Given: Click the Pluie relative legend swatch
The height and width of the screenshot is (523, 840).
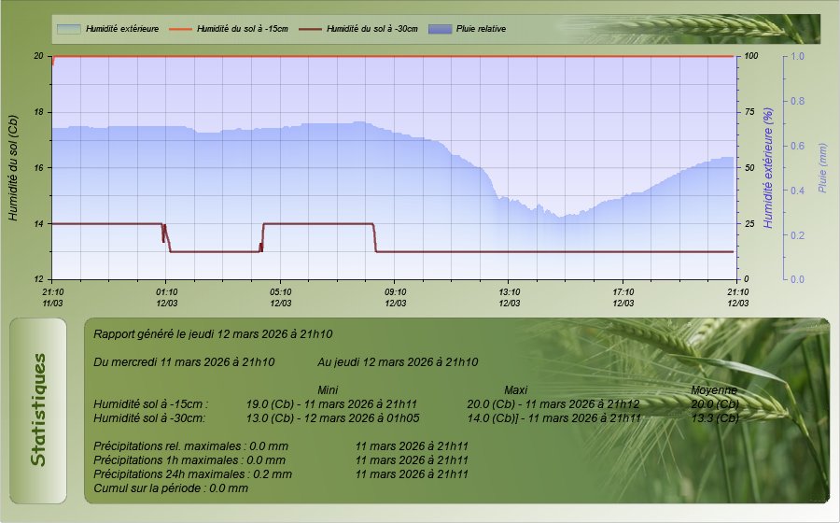Looking at the screenshot, I should pyautogui.click(x=440, y=29).
